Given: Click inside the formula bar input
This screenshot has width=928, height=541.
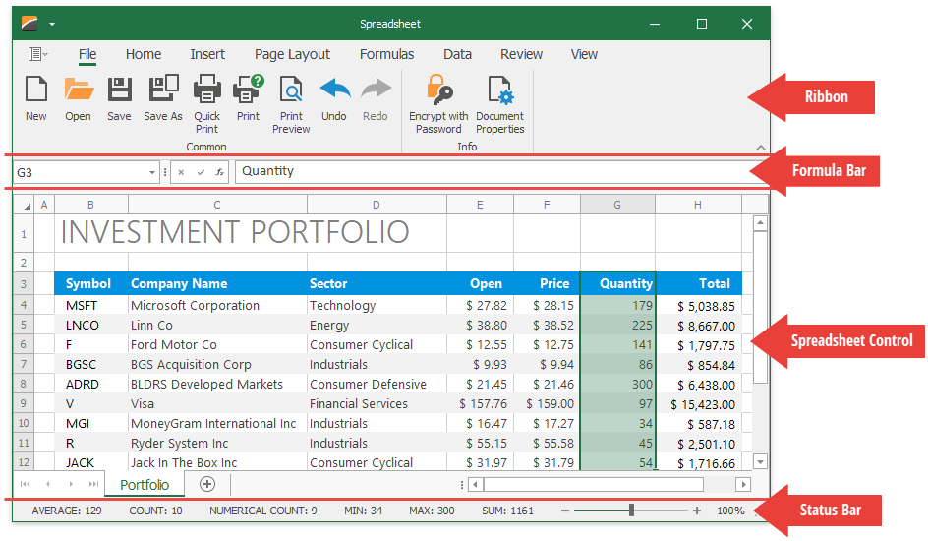Looking at the screenshot, I should tap(492, 171).
